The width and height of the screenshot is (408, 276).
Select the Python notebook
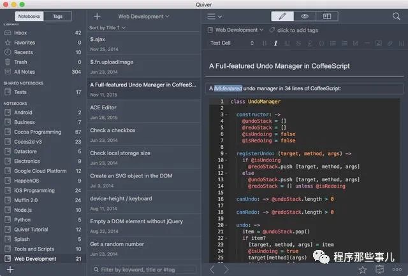point(43,219)
